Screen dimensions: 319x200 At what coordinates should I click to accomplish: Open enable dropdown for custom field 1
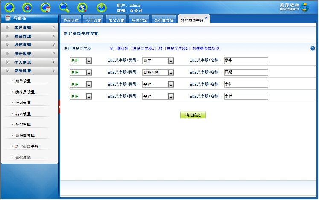point(89,61)
